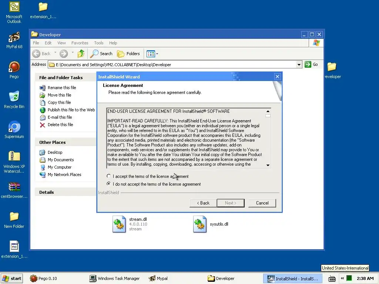Switch to Mypal taskbar button
Image resolution: width=379 pixels, height=284 pixels.
(158, 278)
